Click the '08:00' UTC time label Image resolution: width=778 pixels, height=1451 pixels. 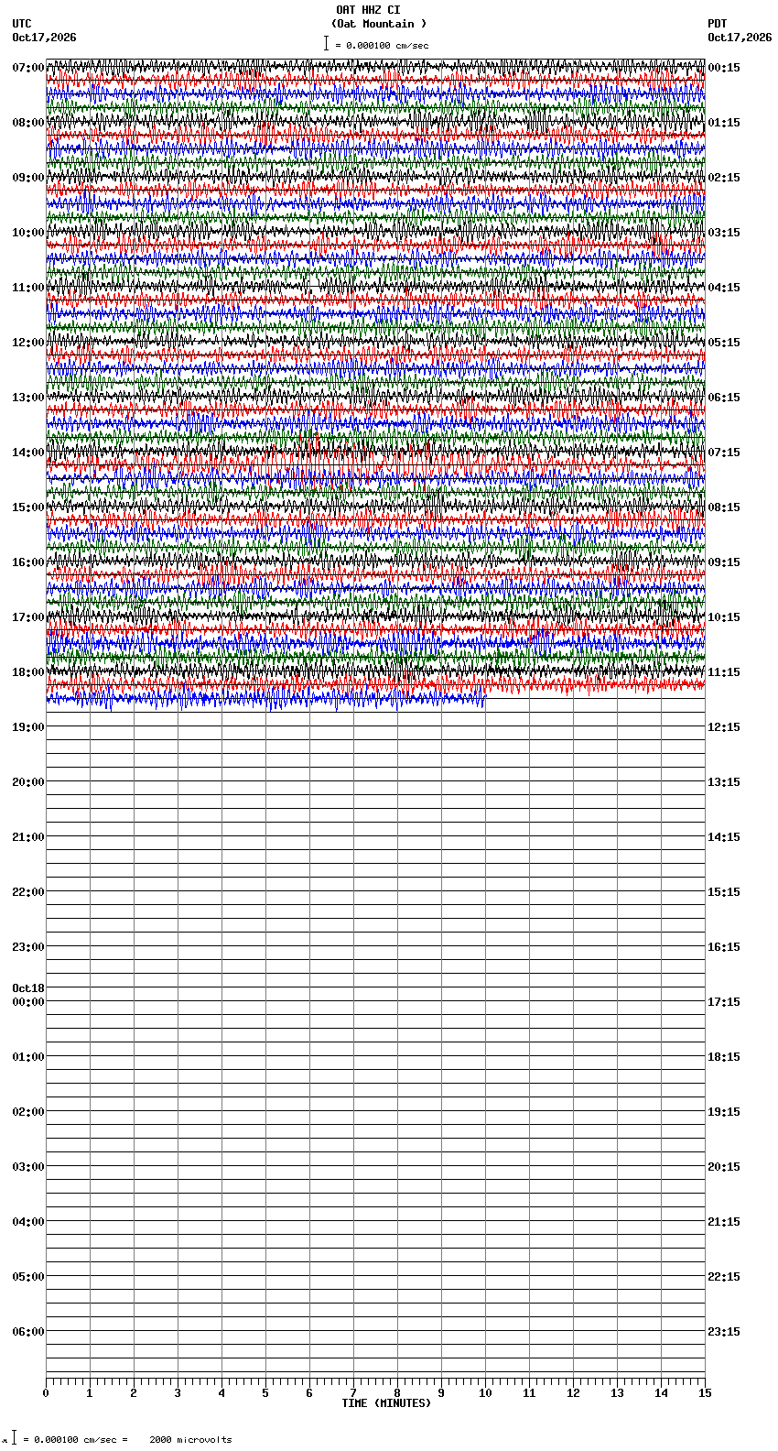(28, 123)
